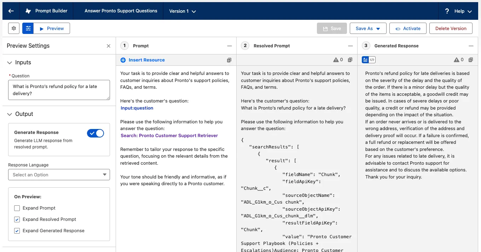Click the Activate button
Image resolution: width=481 pixels, height=252 pixels.
pyautogui.click(x=408, y=28)
